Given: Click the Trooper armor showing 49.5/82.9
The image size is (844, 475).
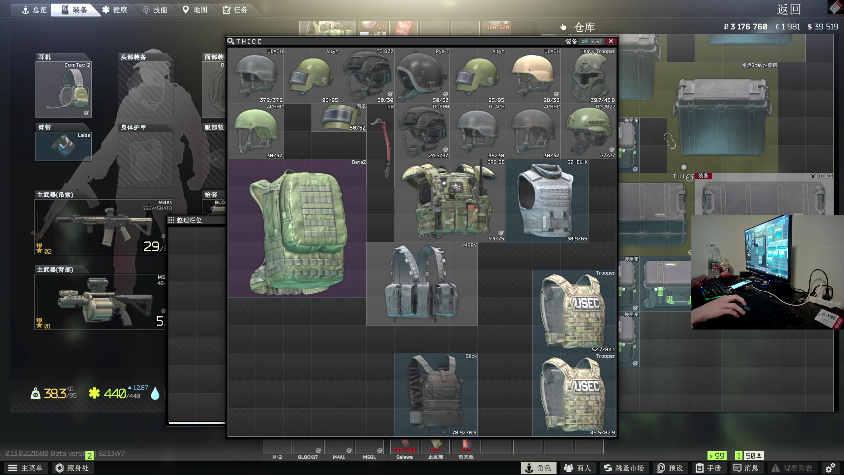Looking at the screenshot, I should coord(574,395).
